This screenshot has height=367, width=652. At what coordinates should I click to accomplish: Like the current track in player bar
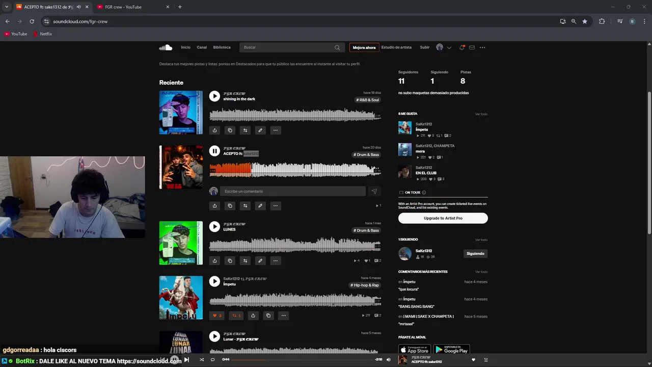[x=473, y=360]
